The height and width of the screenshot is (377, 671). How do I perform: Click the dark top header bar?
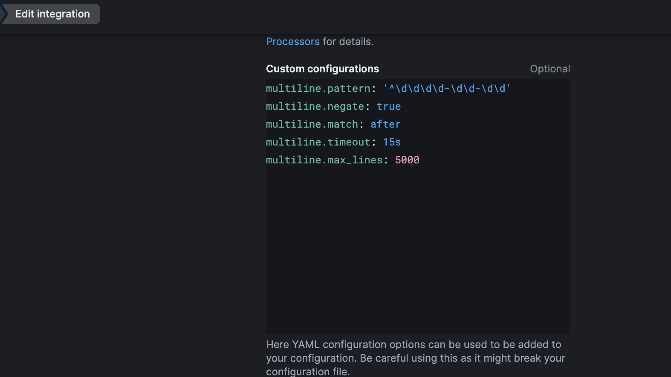[x=384, y=17]
